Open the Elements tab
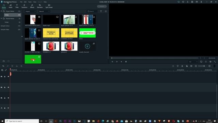218x123 pixels. point(40,6)
